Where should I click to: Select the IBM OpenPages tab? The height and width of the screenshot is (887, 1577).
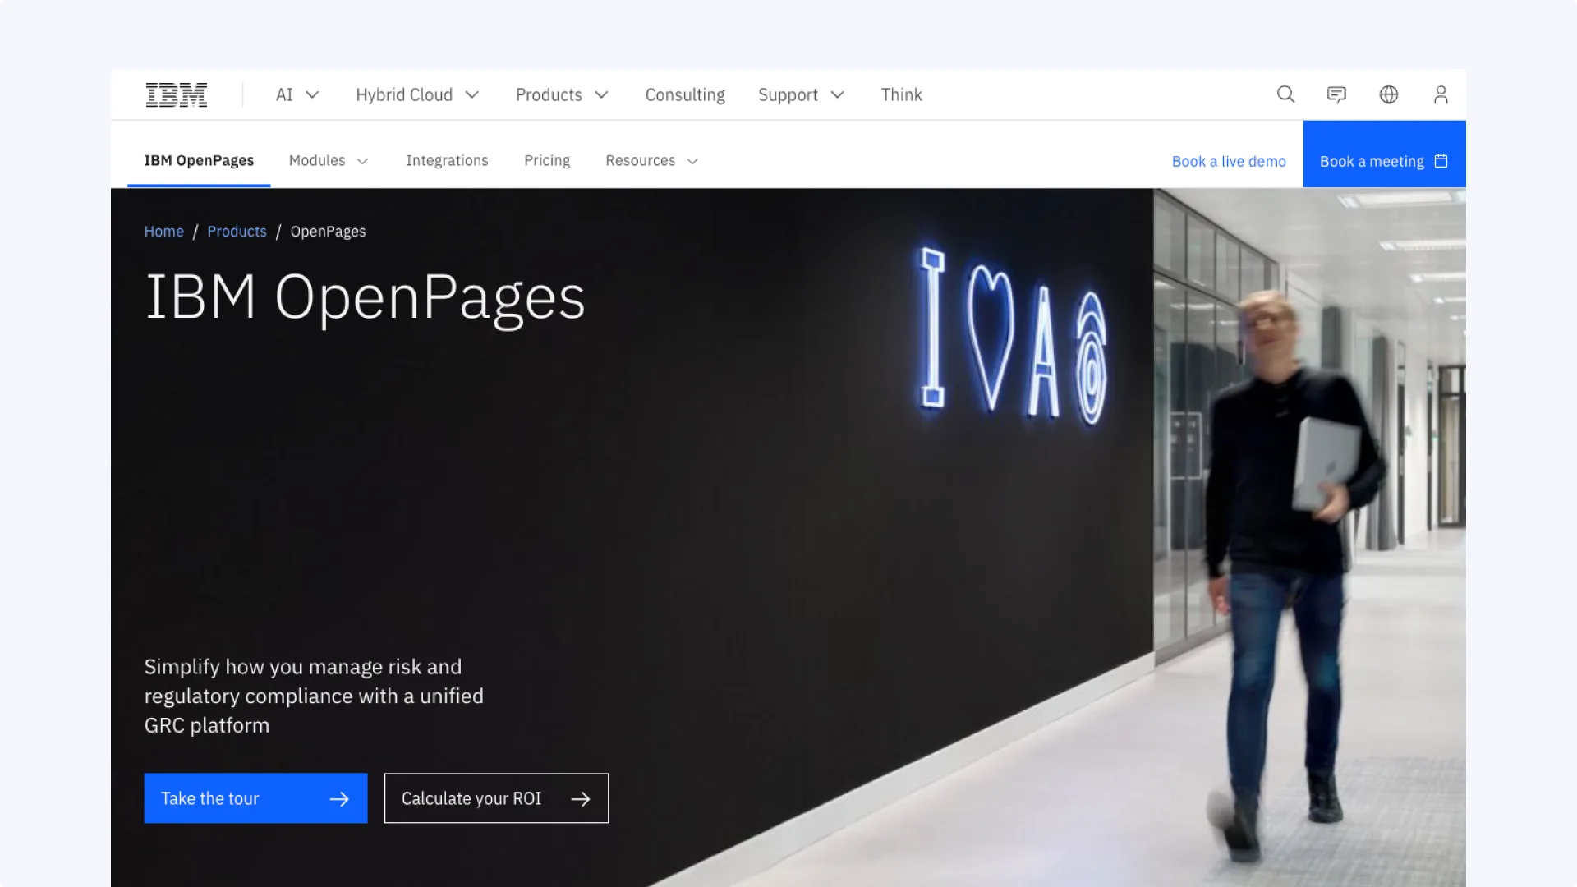[x=199, y=161]
